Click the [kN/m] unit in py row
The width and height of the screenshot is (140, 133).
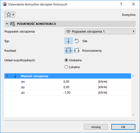103,87
